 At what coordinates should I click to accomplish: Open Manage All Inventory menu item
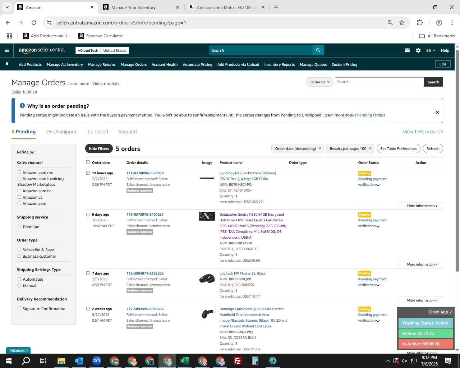tap(65, 65)
